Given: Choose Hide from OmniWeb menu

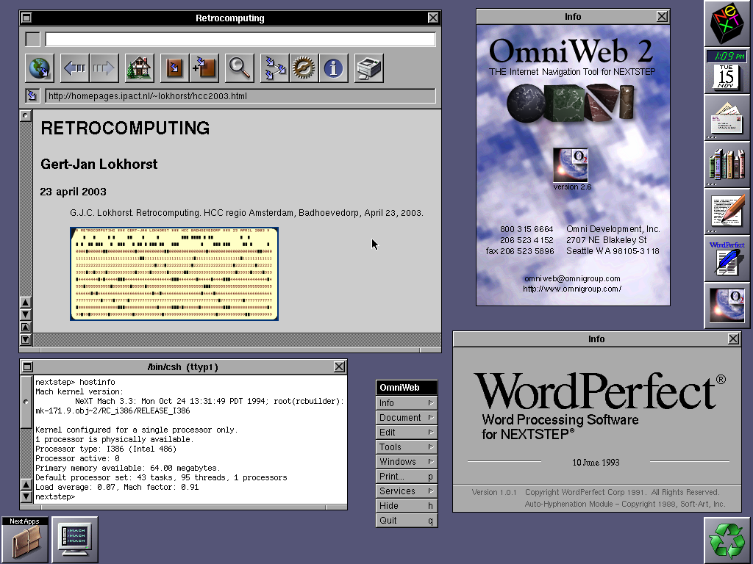Looking at the screenshot, I should (406, 506).
